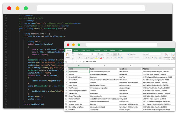Image resolution: width=178 pixels, height=114 pixels.
Task: Click the text orientation icon
Action: (x=119, y=54)
